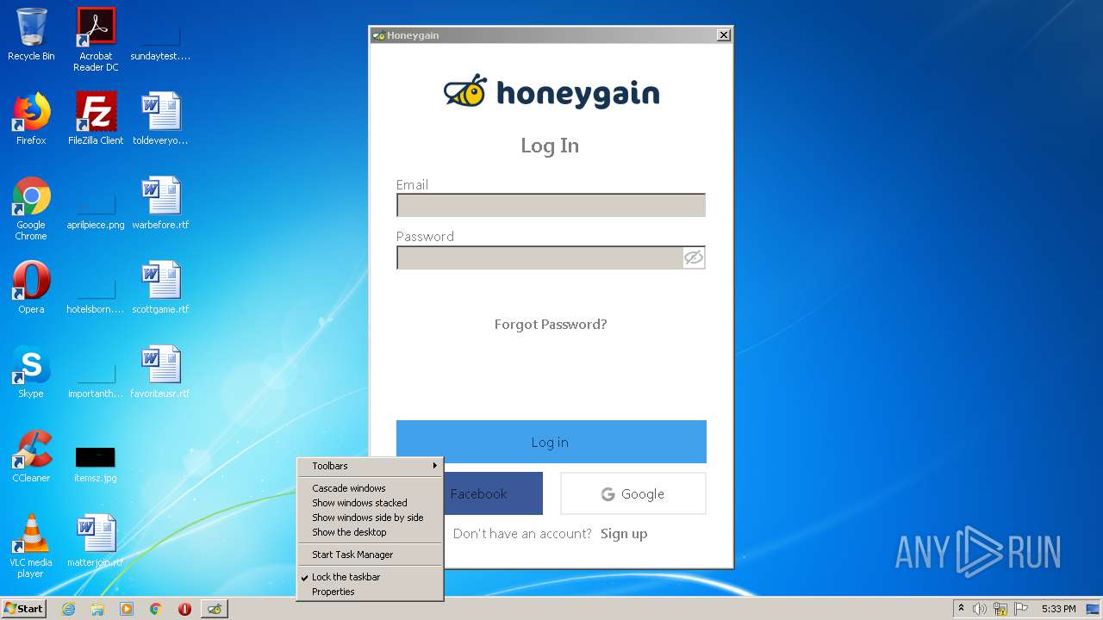Open the Sign up link
Image resolution: width=1103 pixels, height=620 pixels.
pyautogui.click(x=624, y=534)
